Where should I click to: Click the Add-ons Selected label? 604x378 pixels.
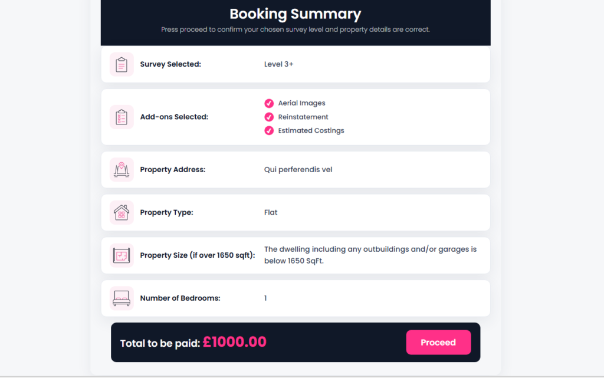pos(174,117)
